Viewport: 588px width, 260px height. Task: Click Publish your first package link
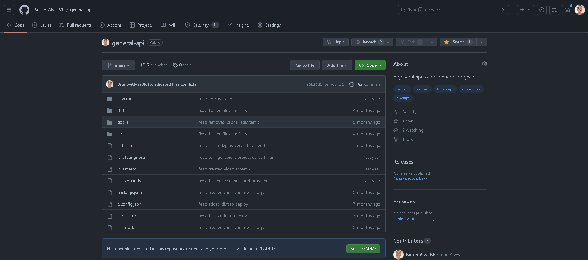tap(415, 219)
